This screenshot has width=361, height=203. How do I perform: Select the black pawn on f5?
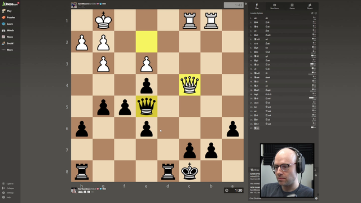[125, 107]
